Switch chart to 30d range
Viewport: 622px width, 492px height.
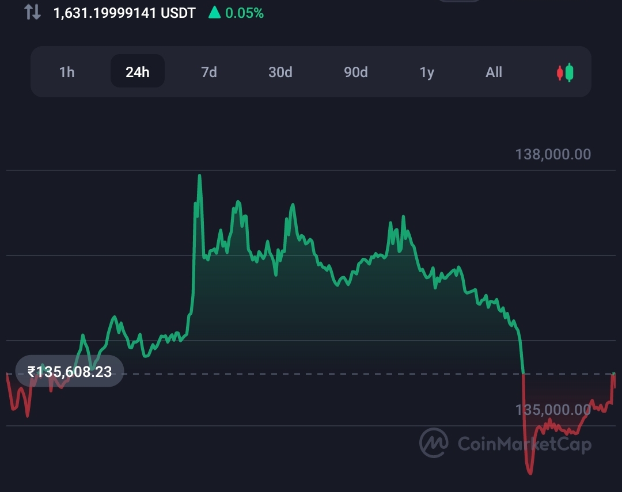click(280, 72)
